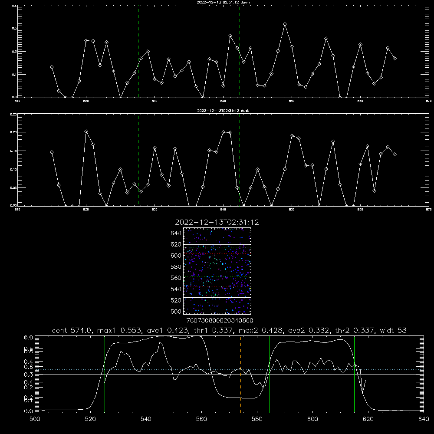This screenshot has height=434, width=434.
Task: Select the timestamp title above the speckled image
Action: [x=217, y=222]
